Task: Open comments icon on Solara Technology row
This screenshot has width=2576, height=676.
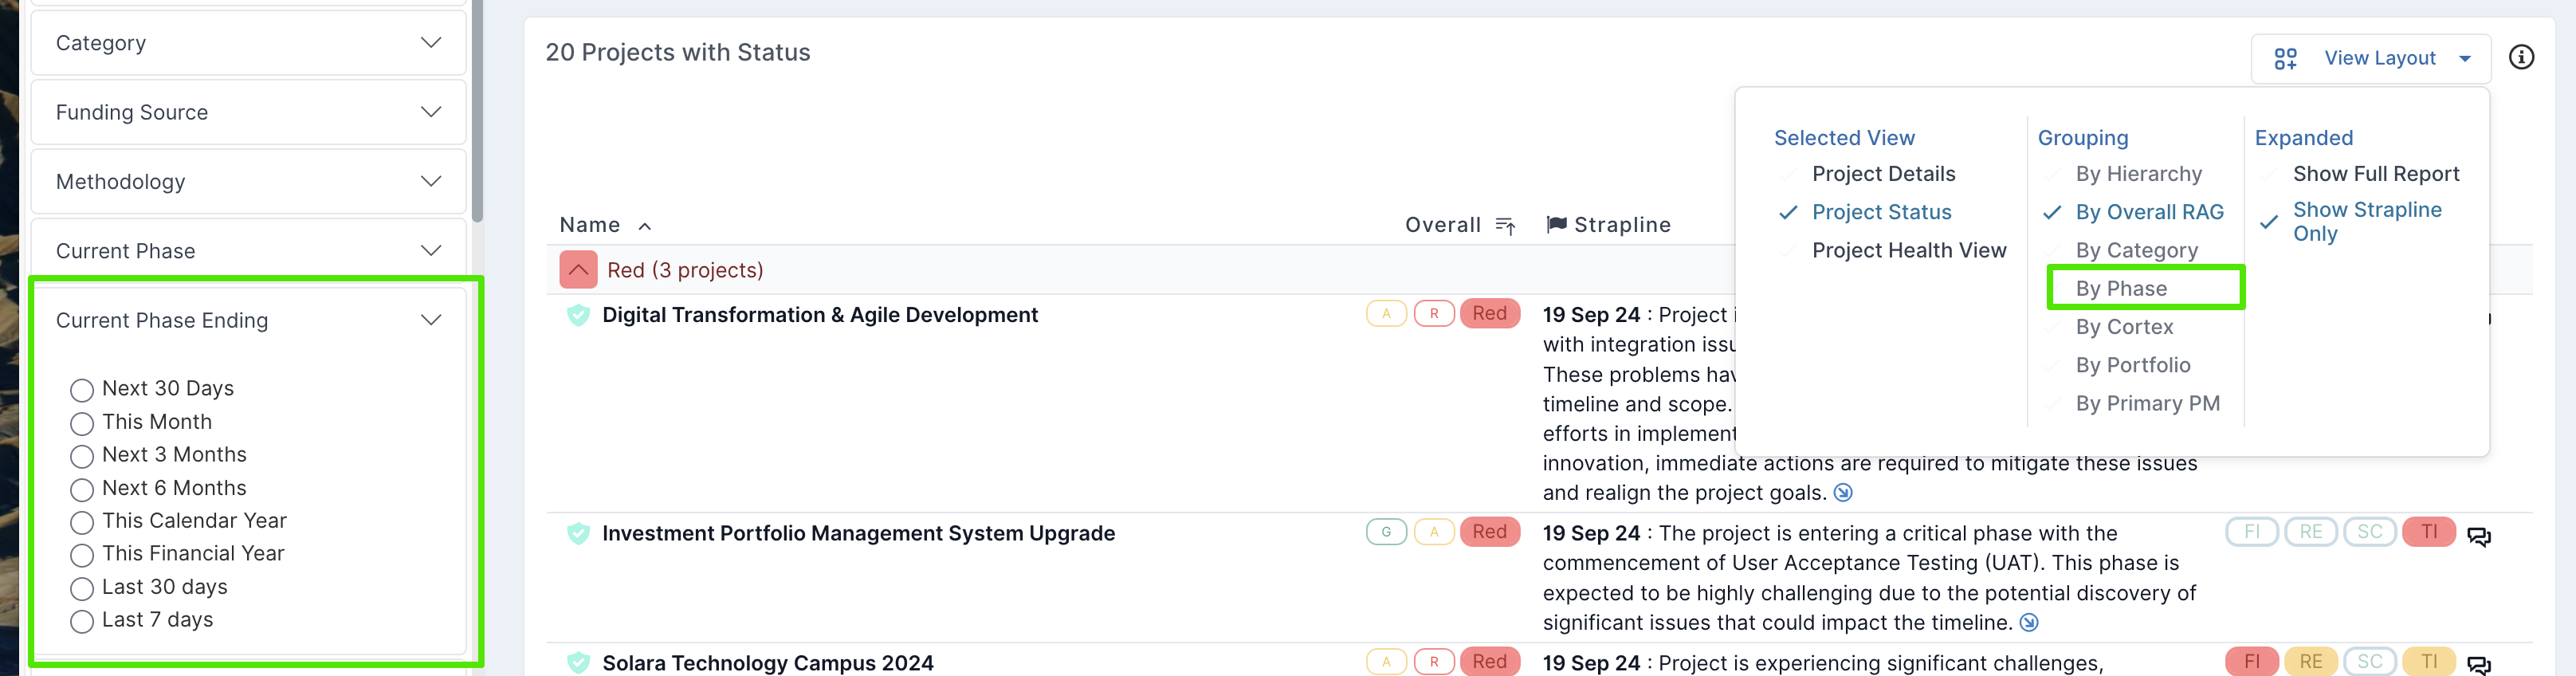Action: click(2479, 665)
